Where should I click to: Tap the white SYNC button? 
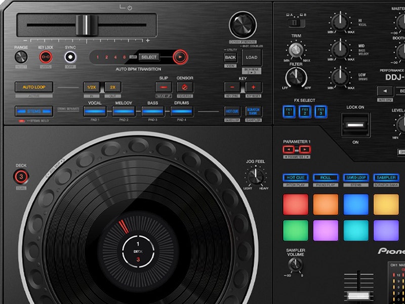click(x=70, y=57)
